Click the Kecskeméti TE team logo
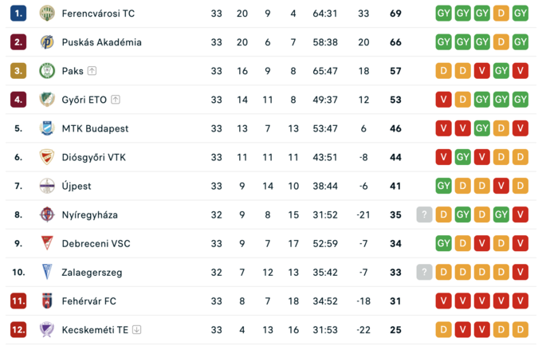 pos(46,329)
